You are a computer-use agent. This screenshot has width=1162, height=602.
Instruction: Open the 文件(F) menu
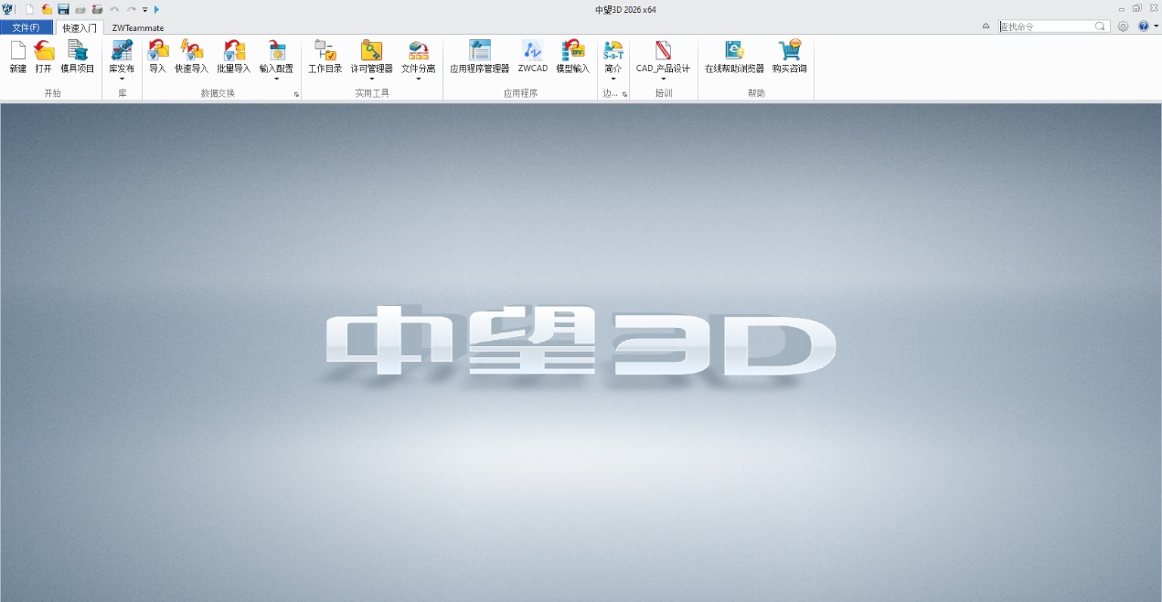(x=26, y=27)
